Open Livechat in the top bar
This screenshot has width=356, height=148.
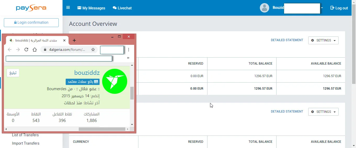122,8
